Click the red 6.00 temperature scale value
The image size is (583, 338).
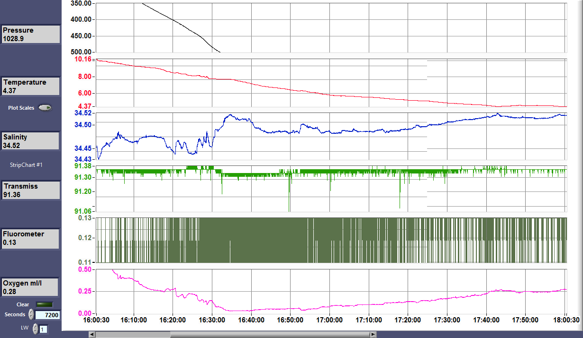click(x=85, y=93)
